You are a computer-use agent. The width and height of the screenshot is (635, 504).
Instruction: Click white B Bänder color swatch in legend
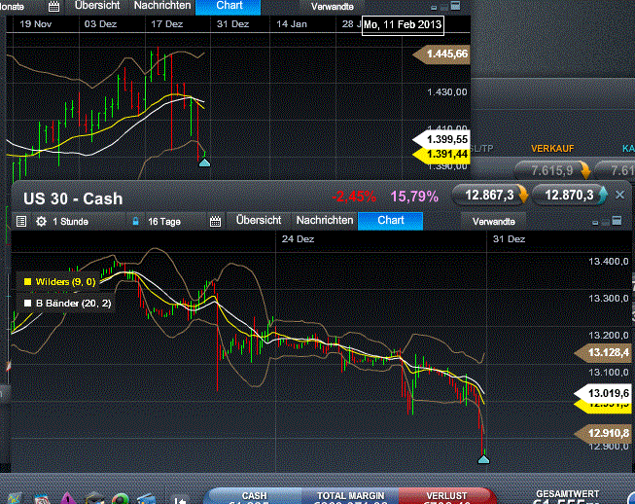[x=27, y=303]
